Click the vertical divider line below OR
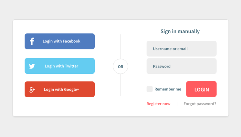 [120, 85]
